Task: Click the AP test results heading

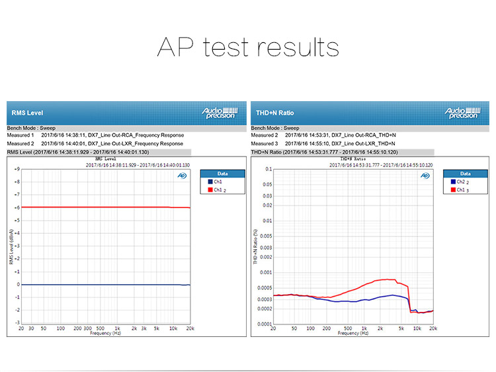Action: (x=248, y=48)
